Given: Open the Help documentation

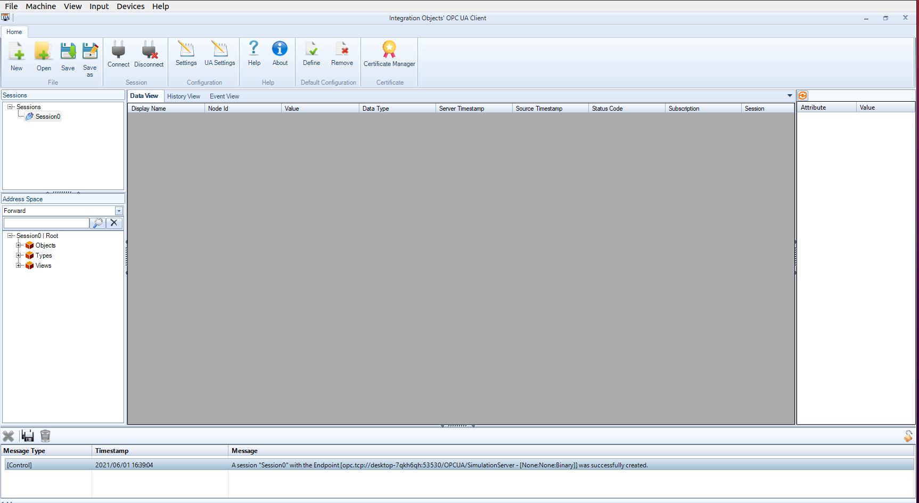Looking at the screenshot, I should [254, 53].
